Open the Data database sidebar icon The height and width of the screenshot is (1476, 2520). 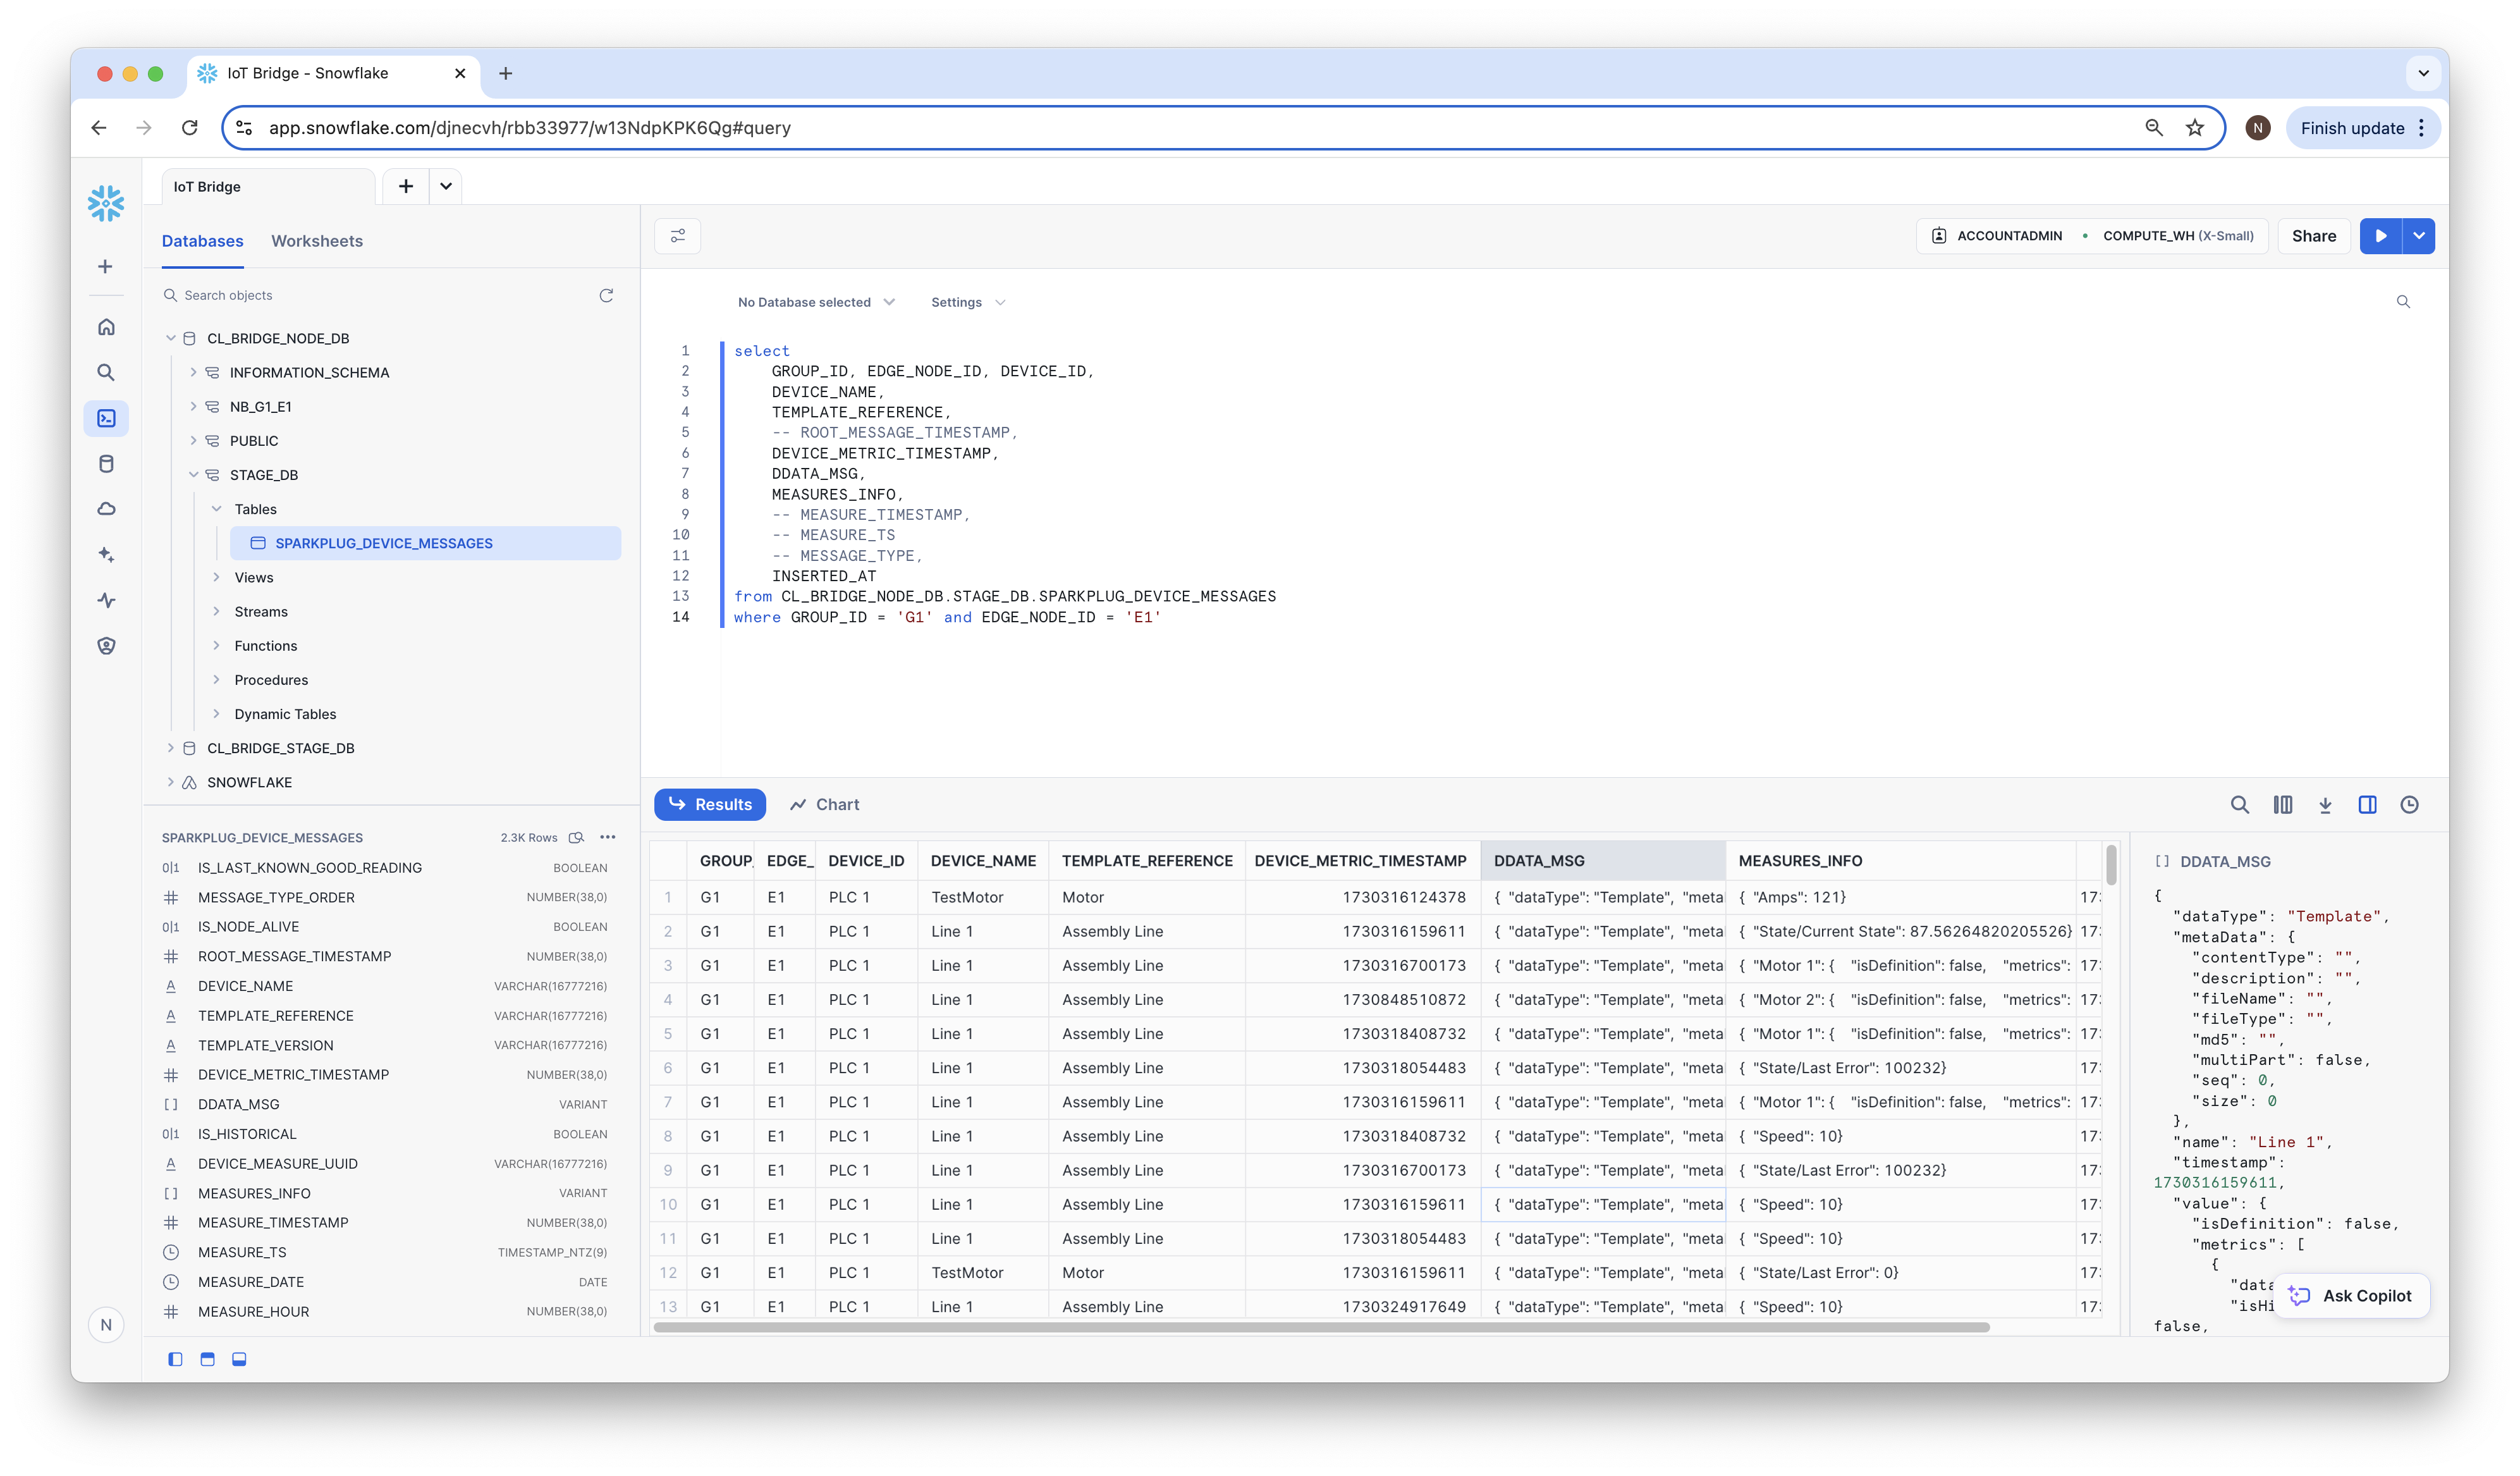(x=106, y=464)
